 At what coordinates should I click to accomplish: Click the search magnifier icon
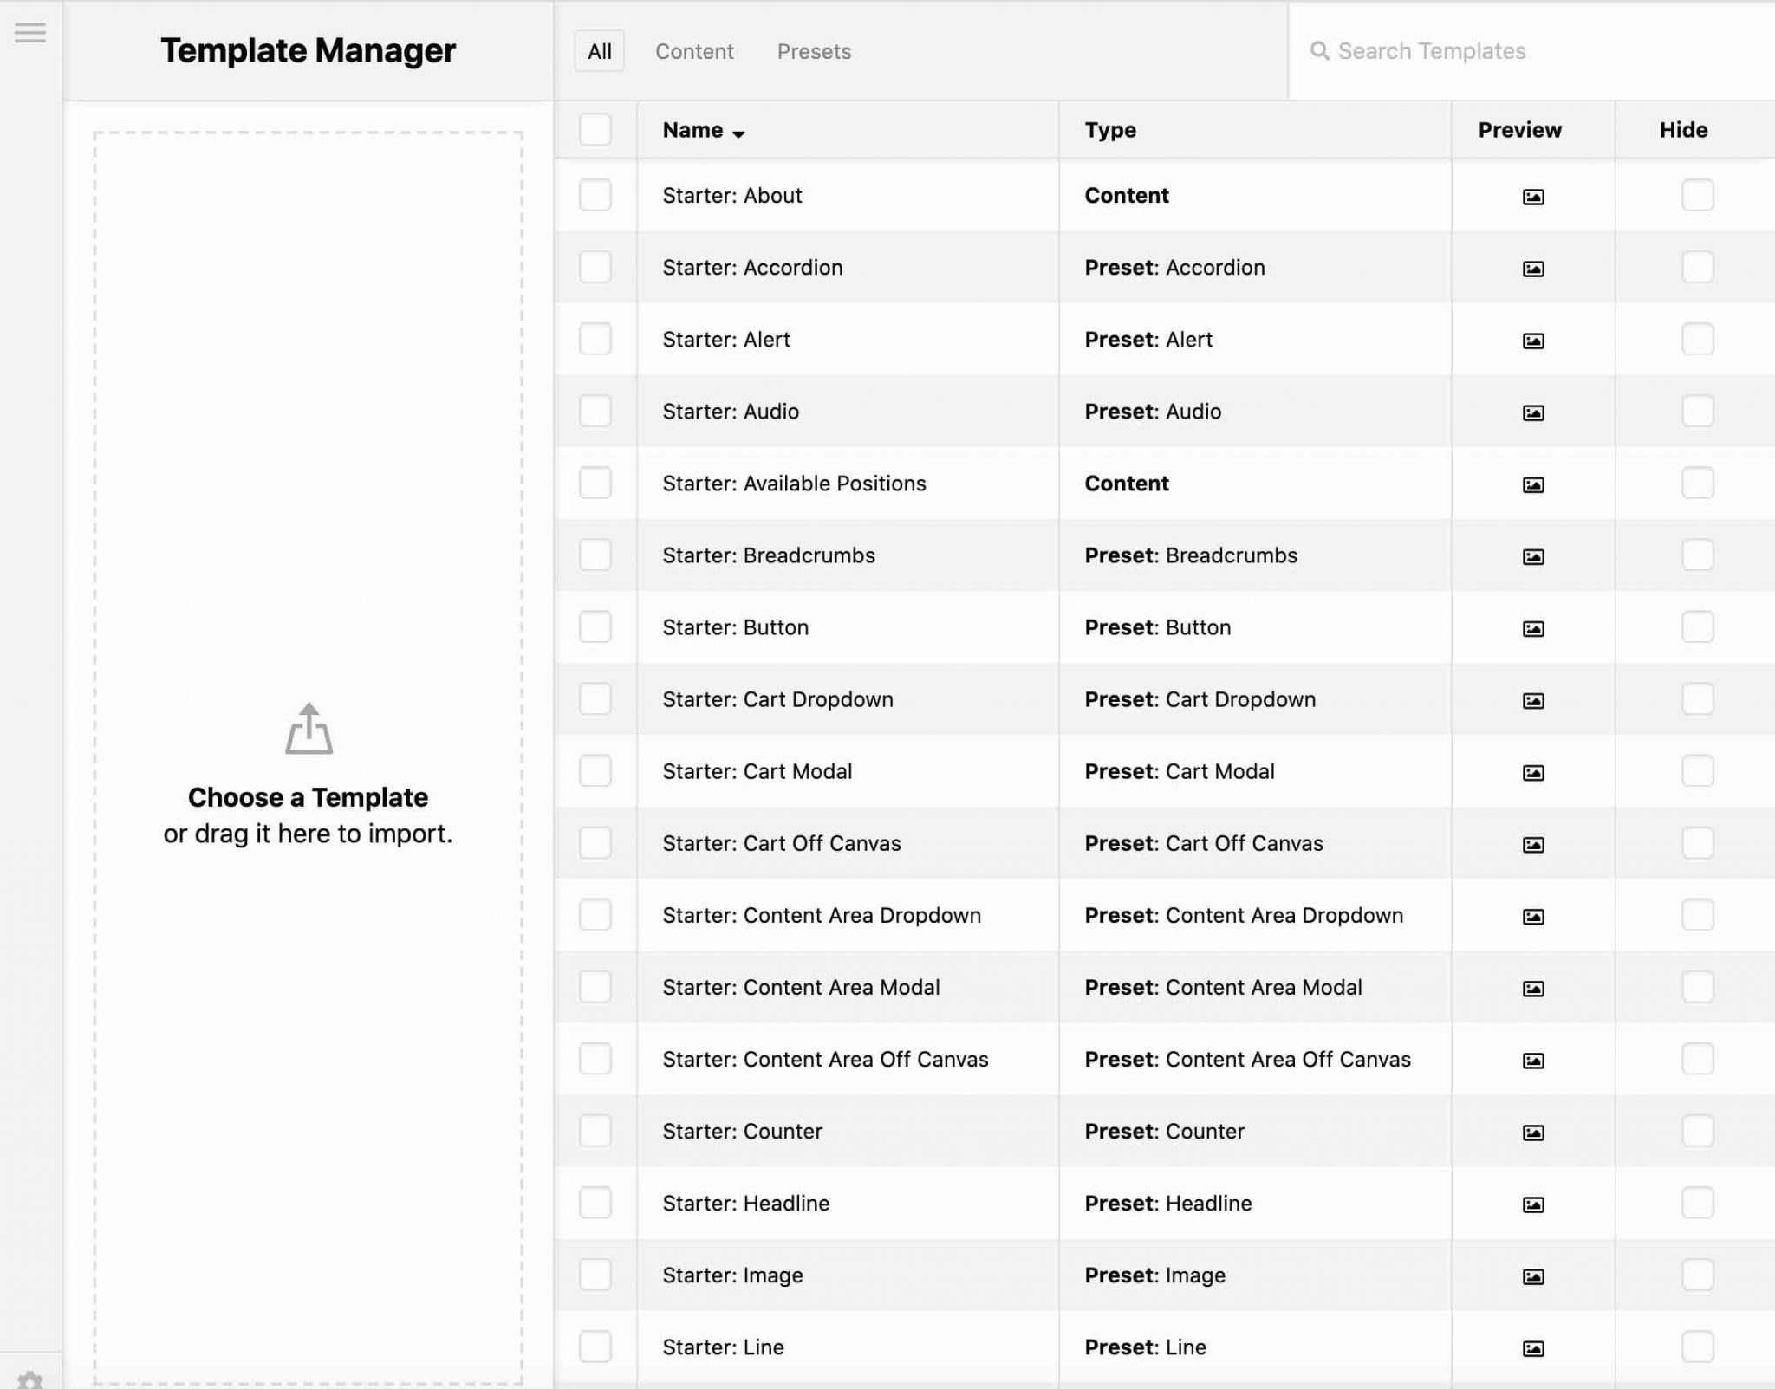1321,51
